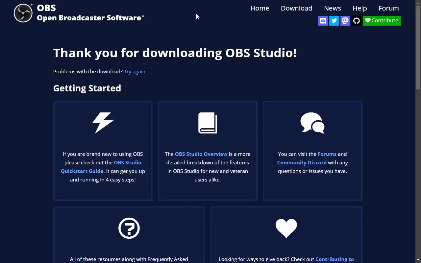Viewport: 421px width, 263px height.
Task: Click the text "questions or issues you have."
Action: tap(312, 171)
